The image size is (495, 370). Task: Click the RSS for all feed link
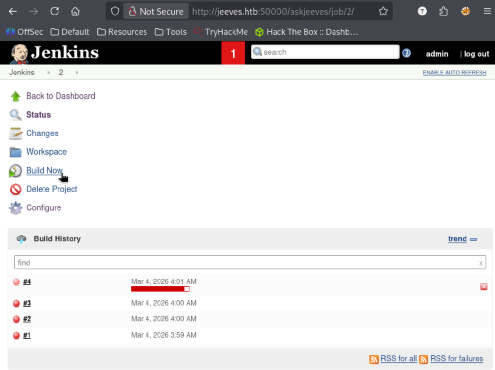click(398, 359)
